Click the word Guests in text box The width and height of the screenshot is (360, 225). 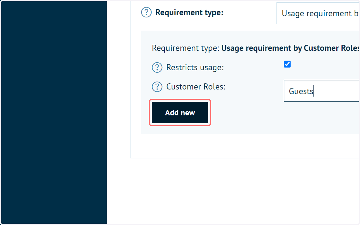point(301,91)
